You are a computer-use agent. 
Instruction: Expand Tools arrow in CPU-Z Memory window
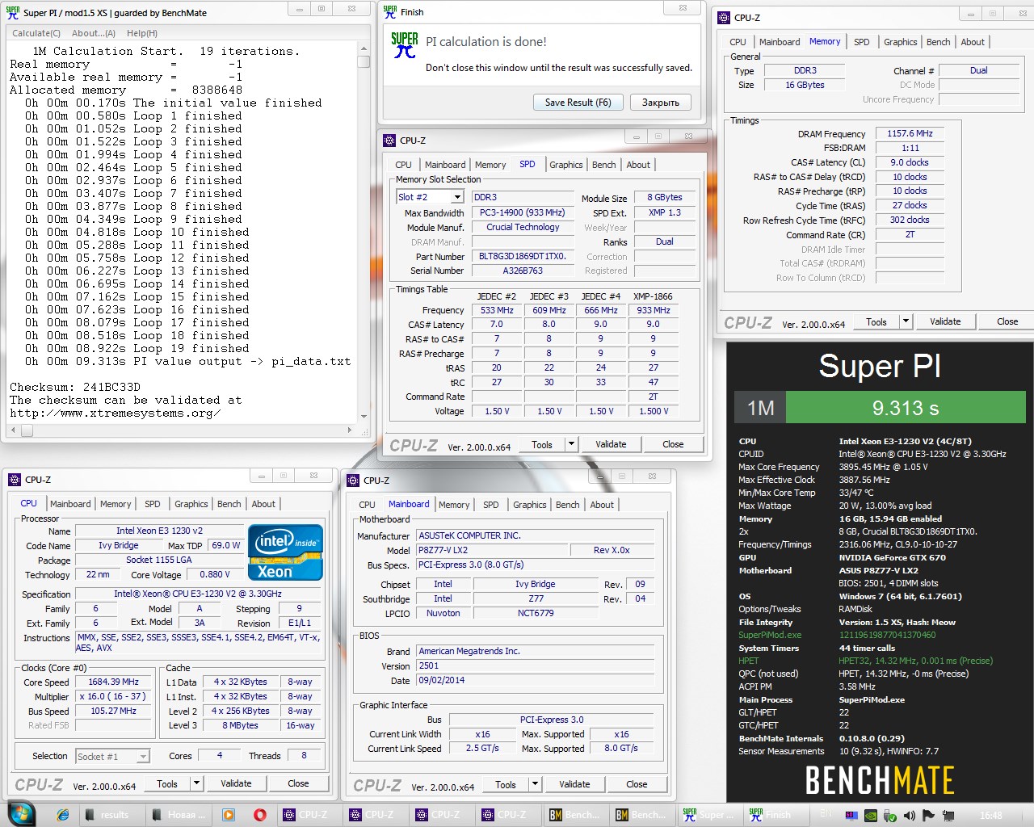(906, 321)
